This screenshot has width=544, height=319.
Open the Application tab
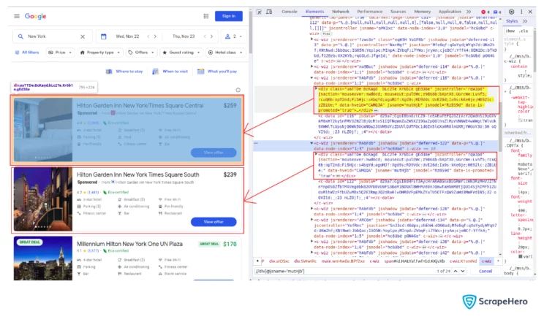pyautogui.click(x=450, y=12)
